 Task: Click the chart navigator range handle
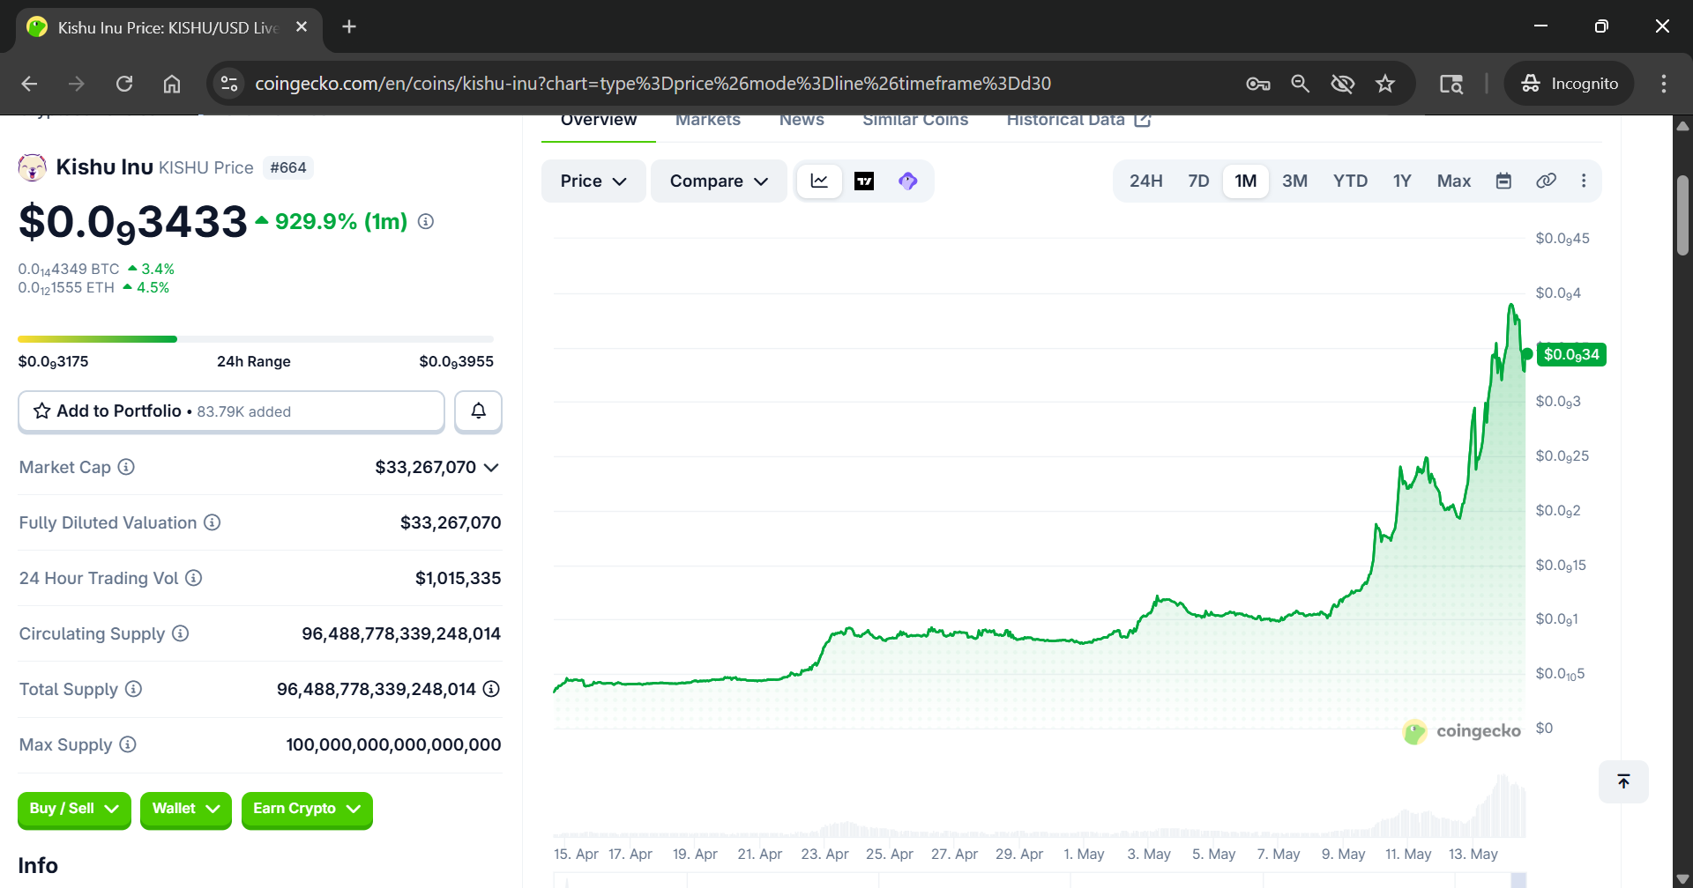tap(1518, 880)
